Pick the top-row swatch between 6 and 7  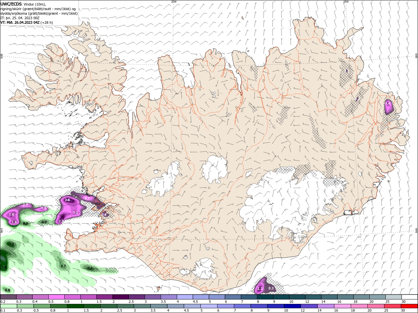pos(233,297)
